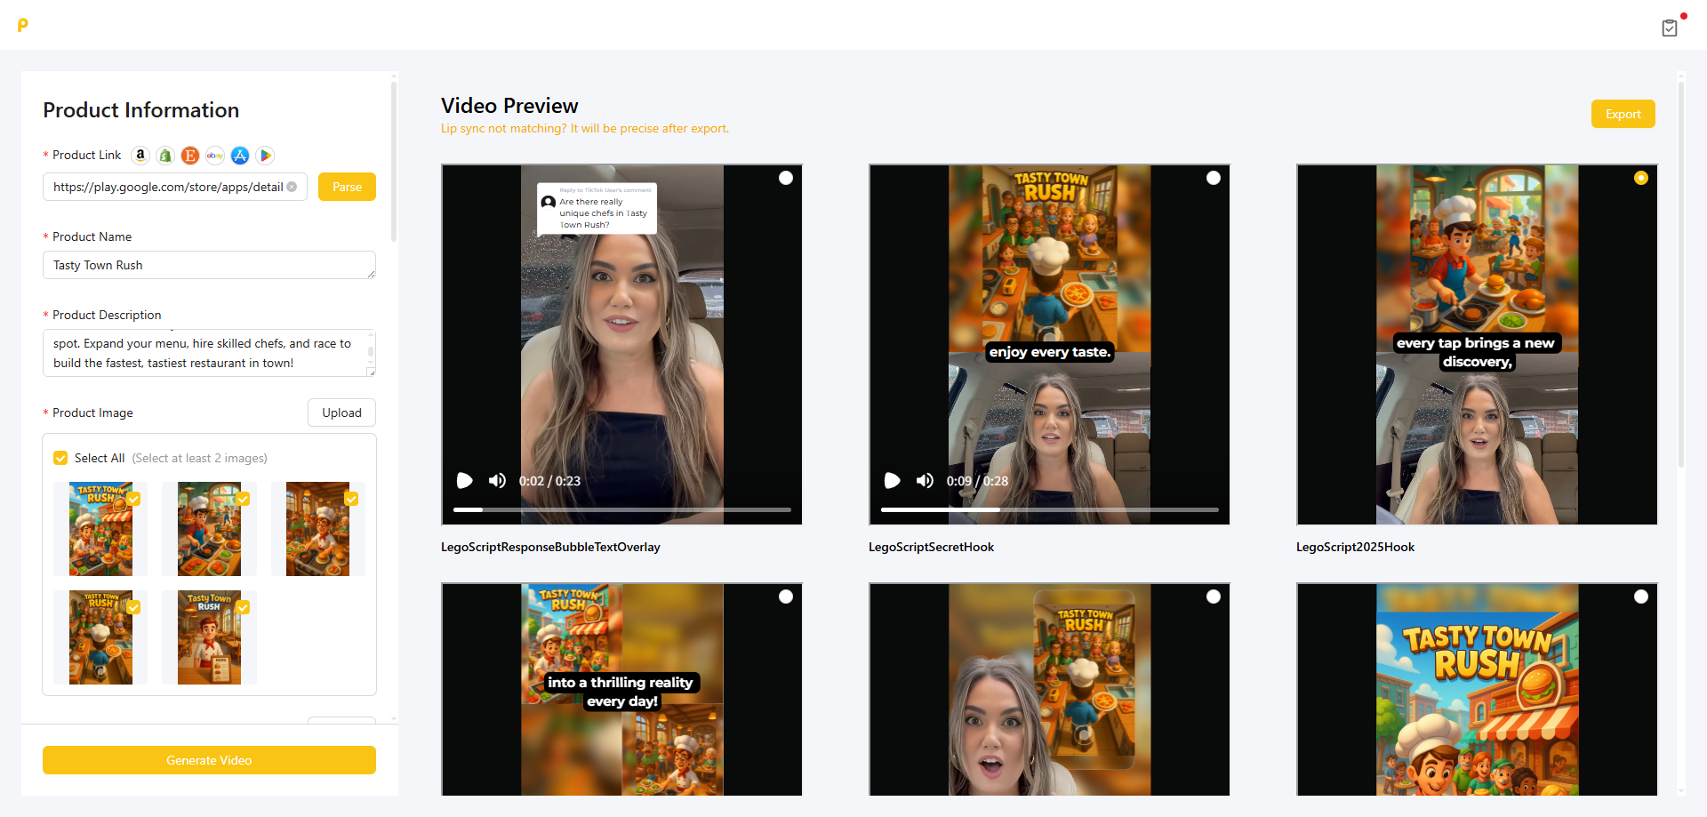
Task: Select the LegoScriptResponseBubbleTextOverlay video radio button
Action: [785, 178]
